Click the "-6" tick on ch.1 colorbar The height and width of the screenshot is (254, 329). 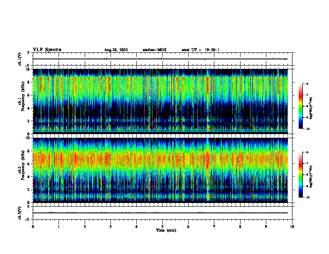pos(307,83)
